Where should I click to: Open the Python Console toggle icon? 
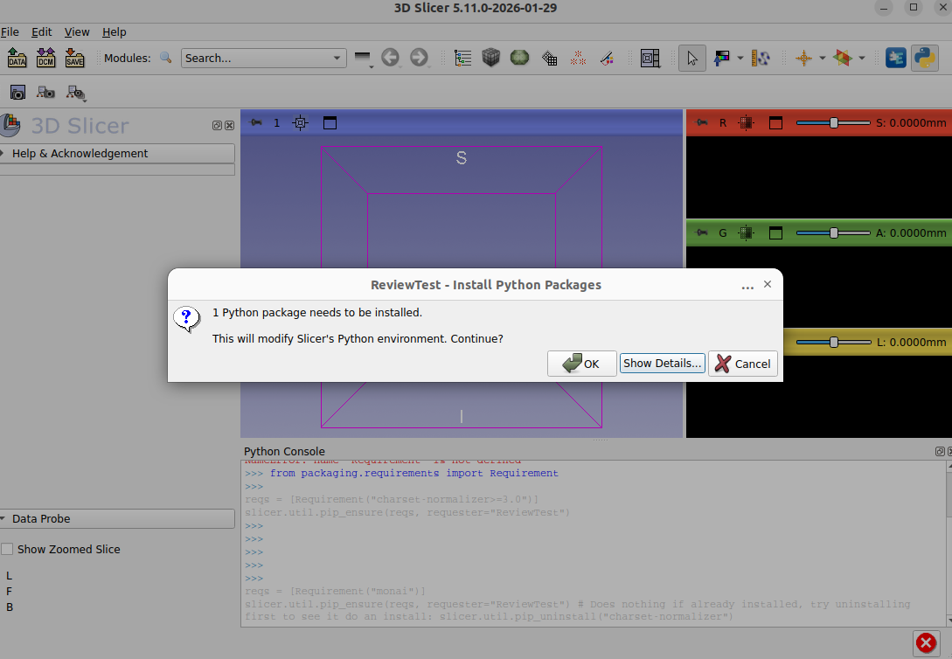[x=924, y=58]
